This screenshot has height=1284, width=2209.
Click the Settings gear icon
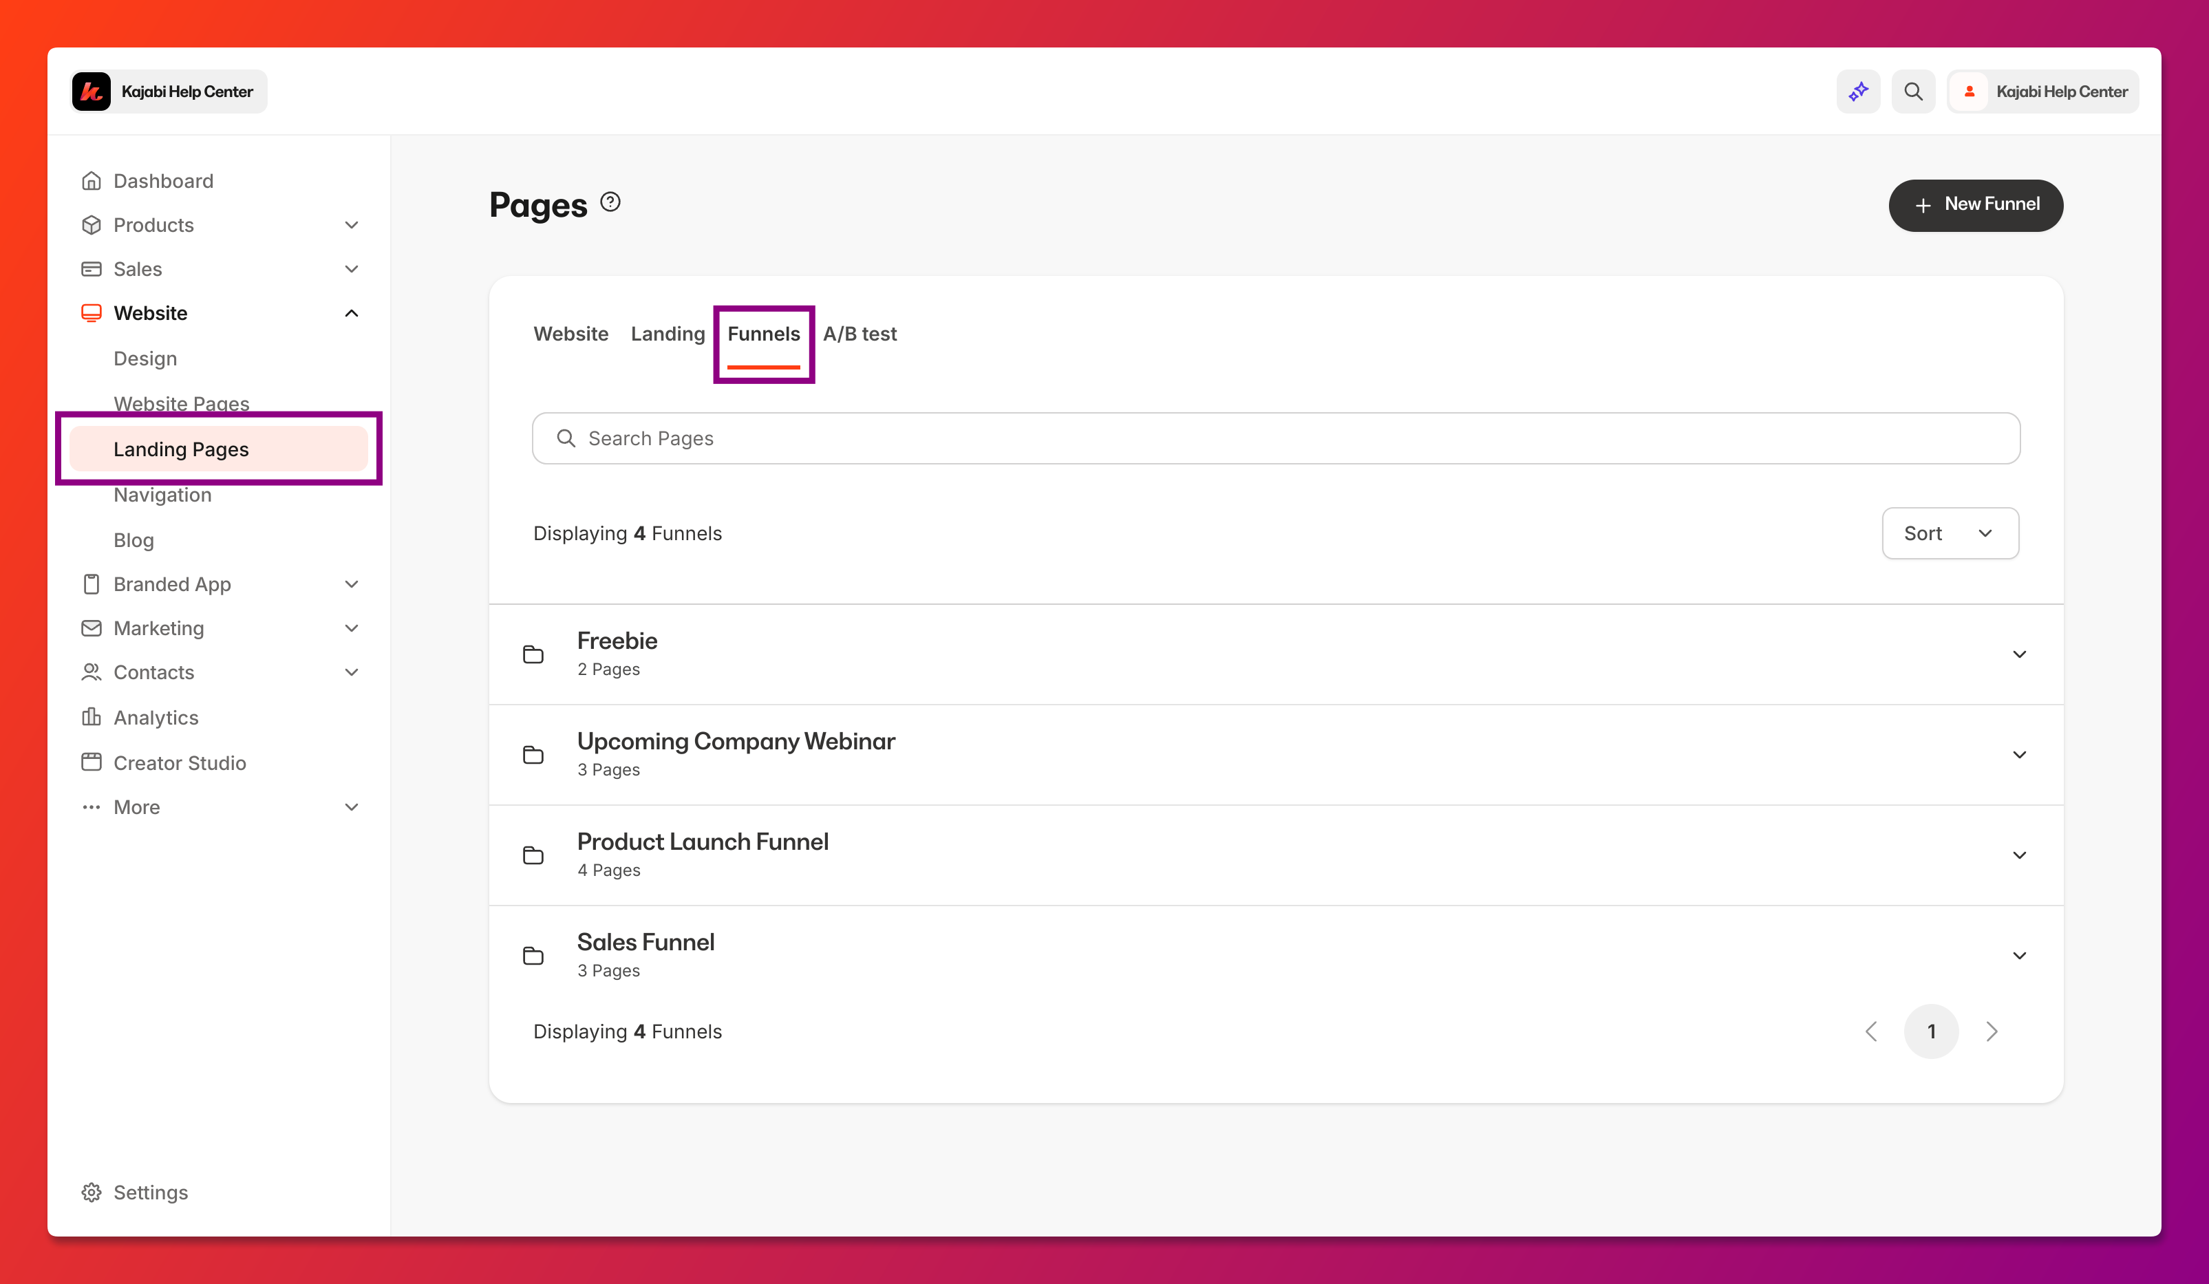click(x=91, y=1192)
